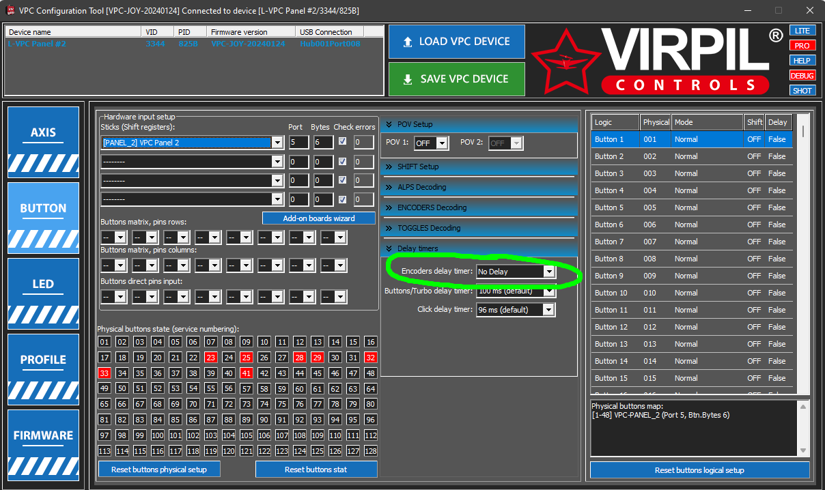The height and width of the screenshot is (490, 825).
Task: Click physical button state 33
Action: (x=104, y=373)
